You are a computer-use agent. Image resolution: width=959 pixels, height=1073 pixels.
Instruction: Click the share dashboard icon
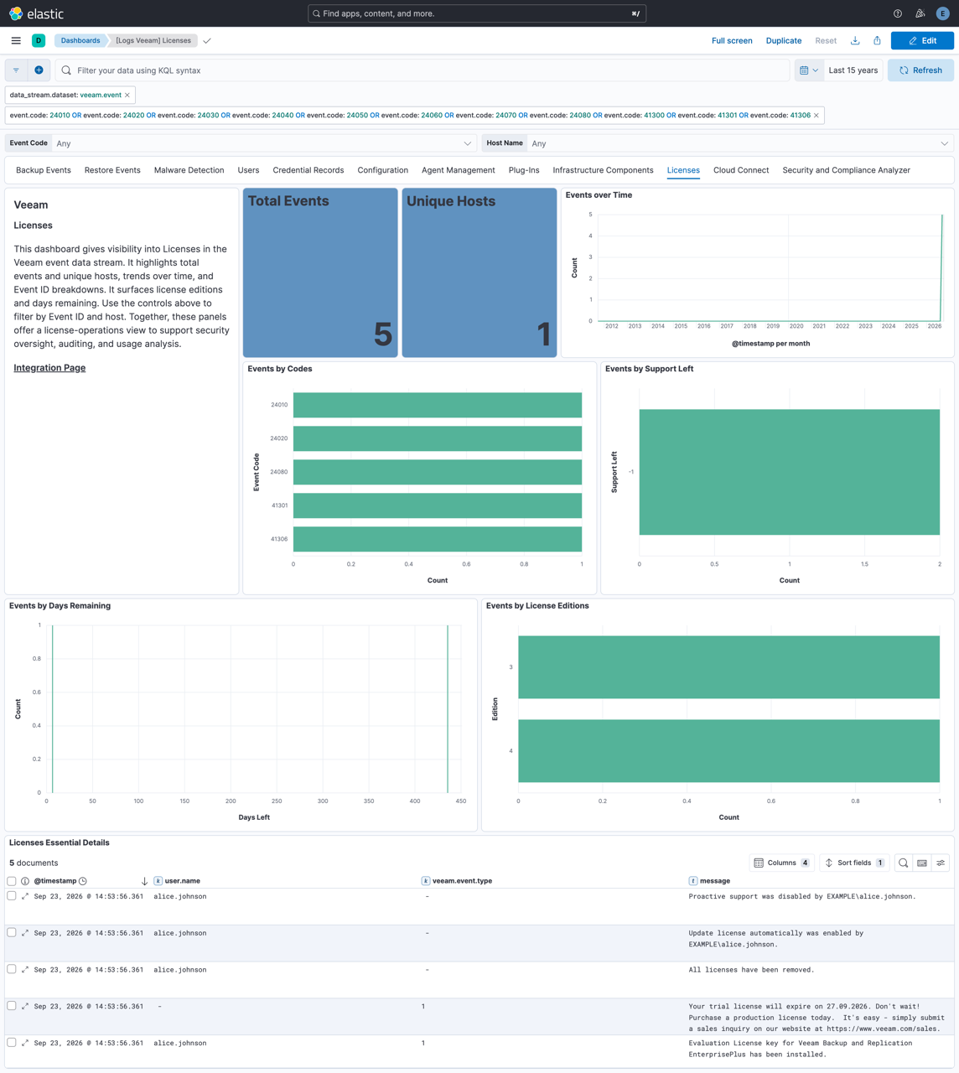877,40
